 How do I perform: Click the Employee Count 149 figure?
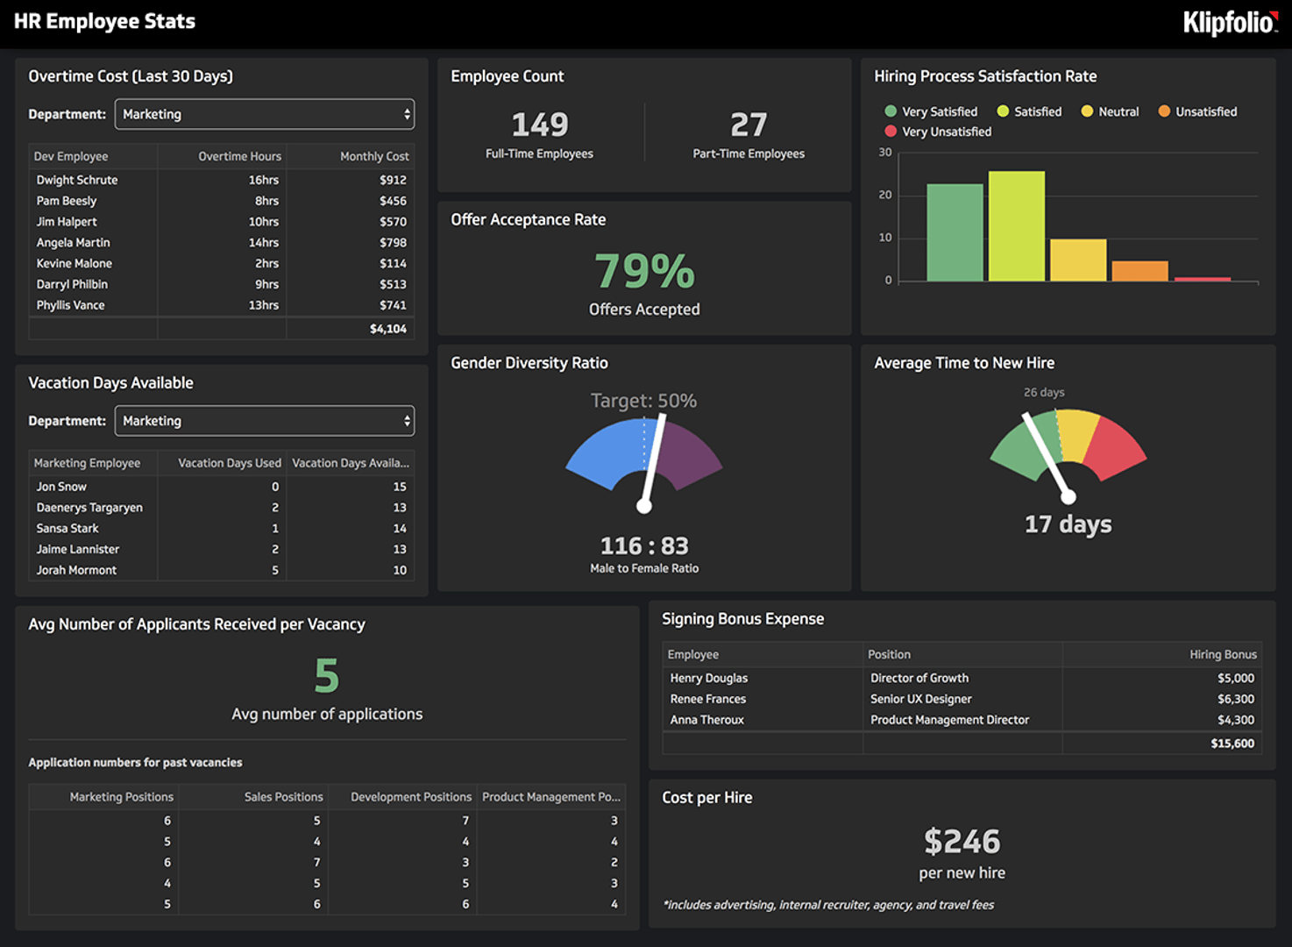tap(538, 125)
